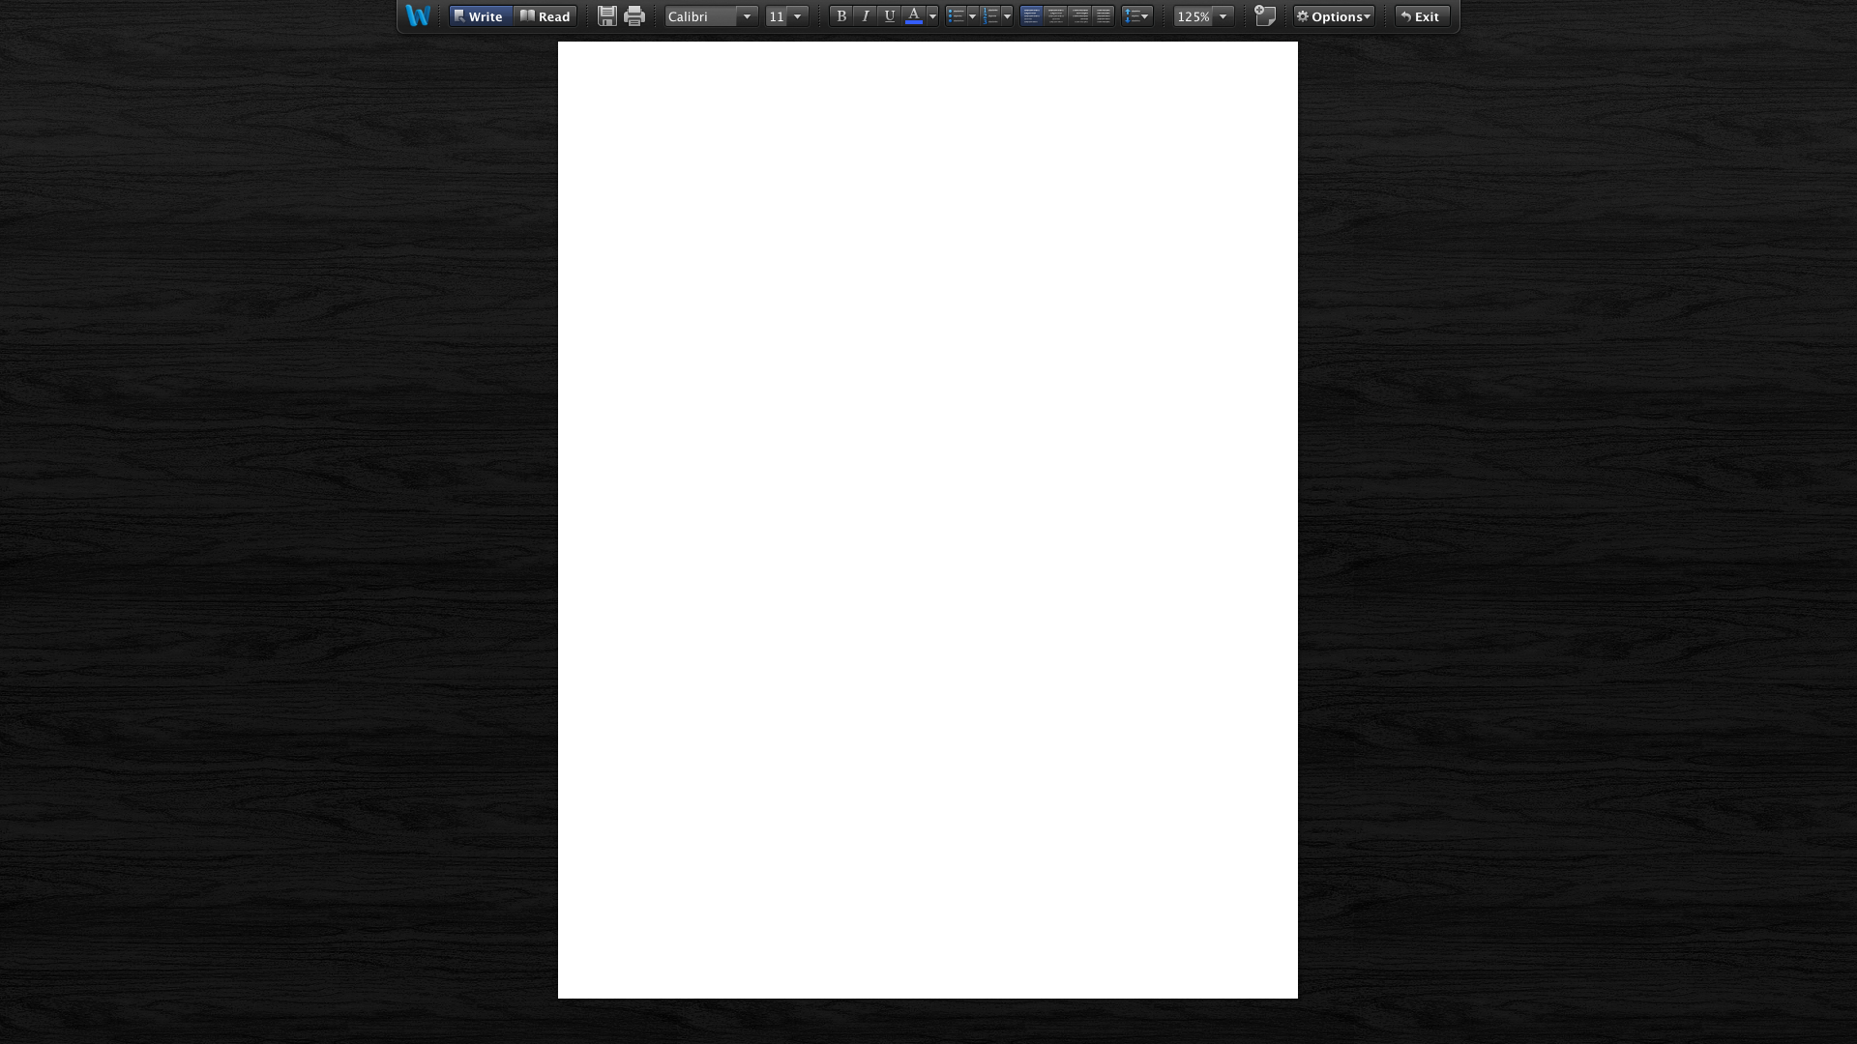
Task: Open the 125% zoom dropdown
Action: pos(1223,16)
